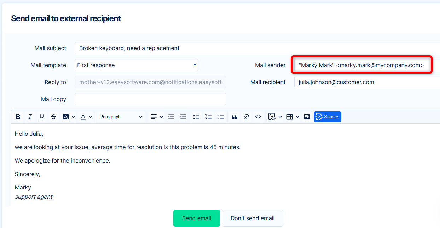Image resolution: width=440 pixels, height=228 pixels.
Task: Expand the Paragraph heading dropdown
Action: coord(121,117)
